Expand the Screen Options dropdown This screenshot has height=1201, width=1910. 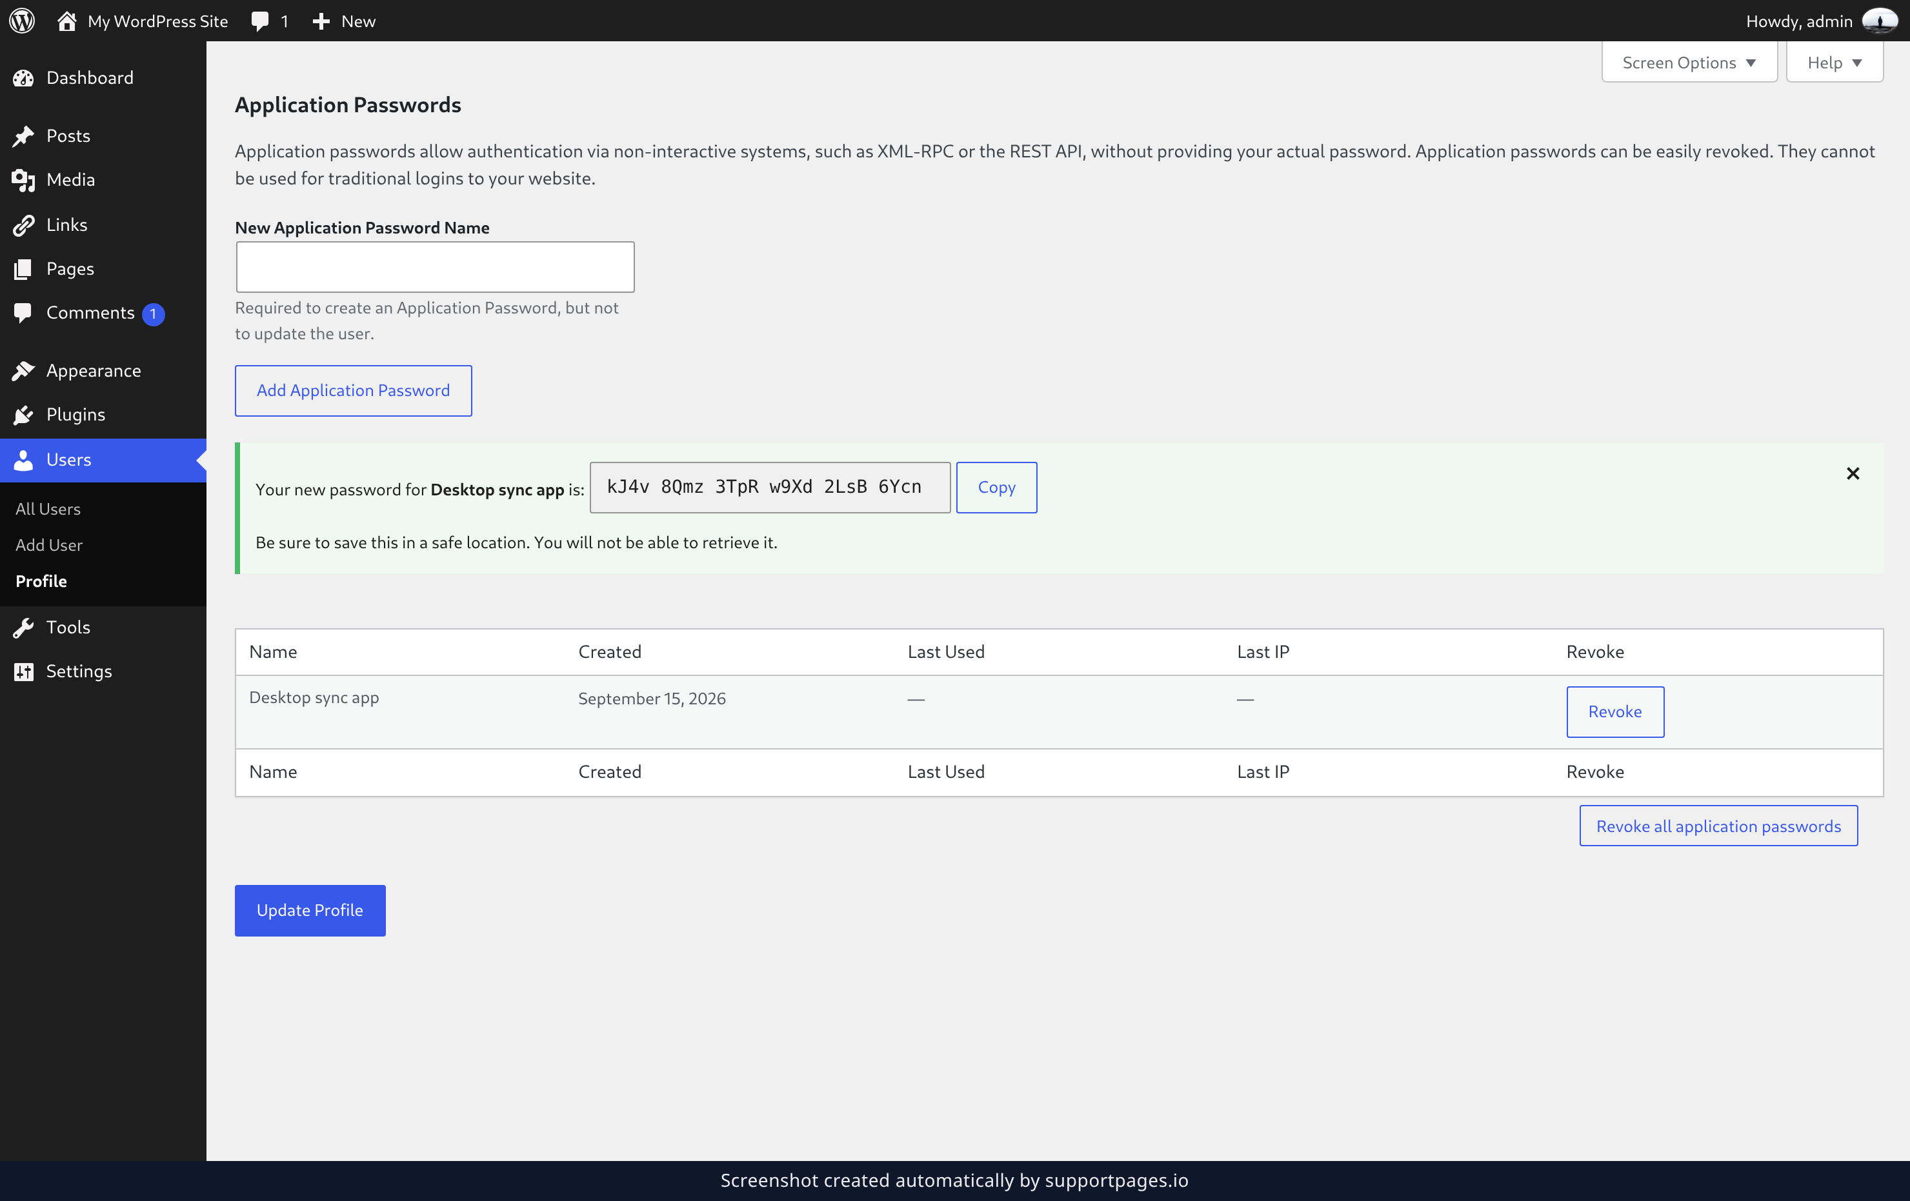(x=1689, y=62)
